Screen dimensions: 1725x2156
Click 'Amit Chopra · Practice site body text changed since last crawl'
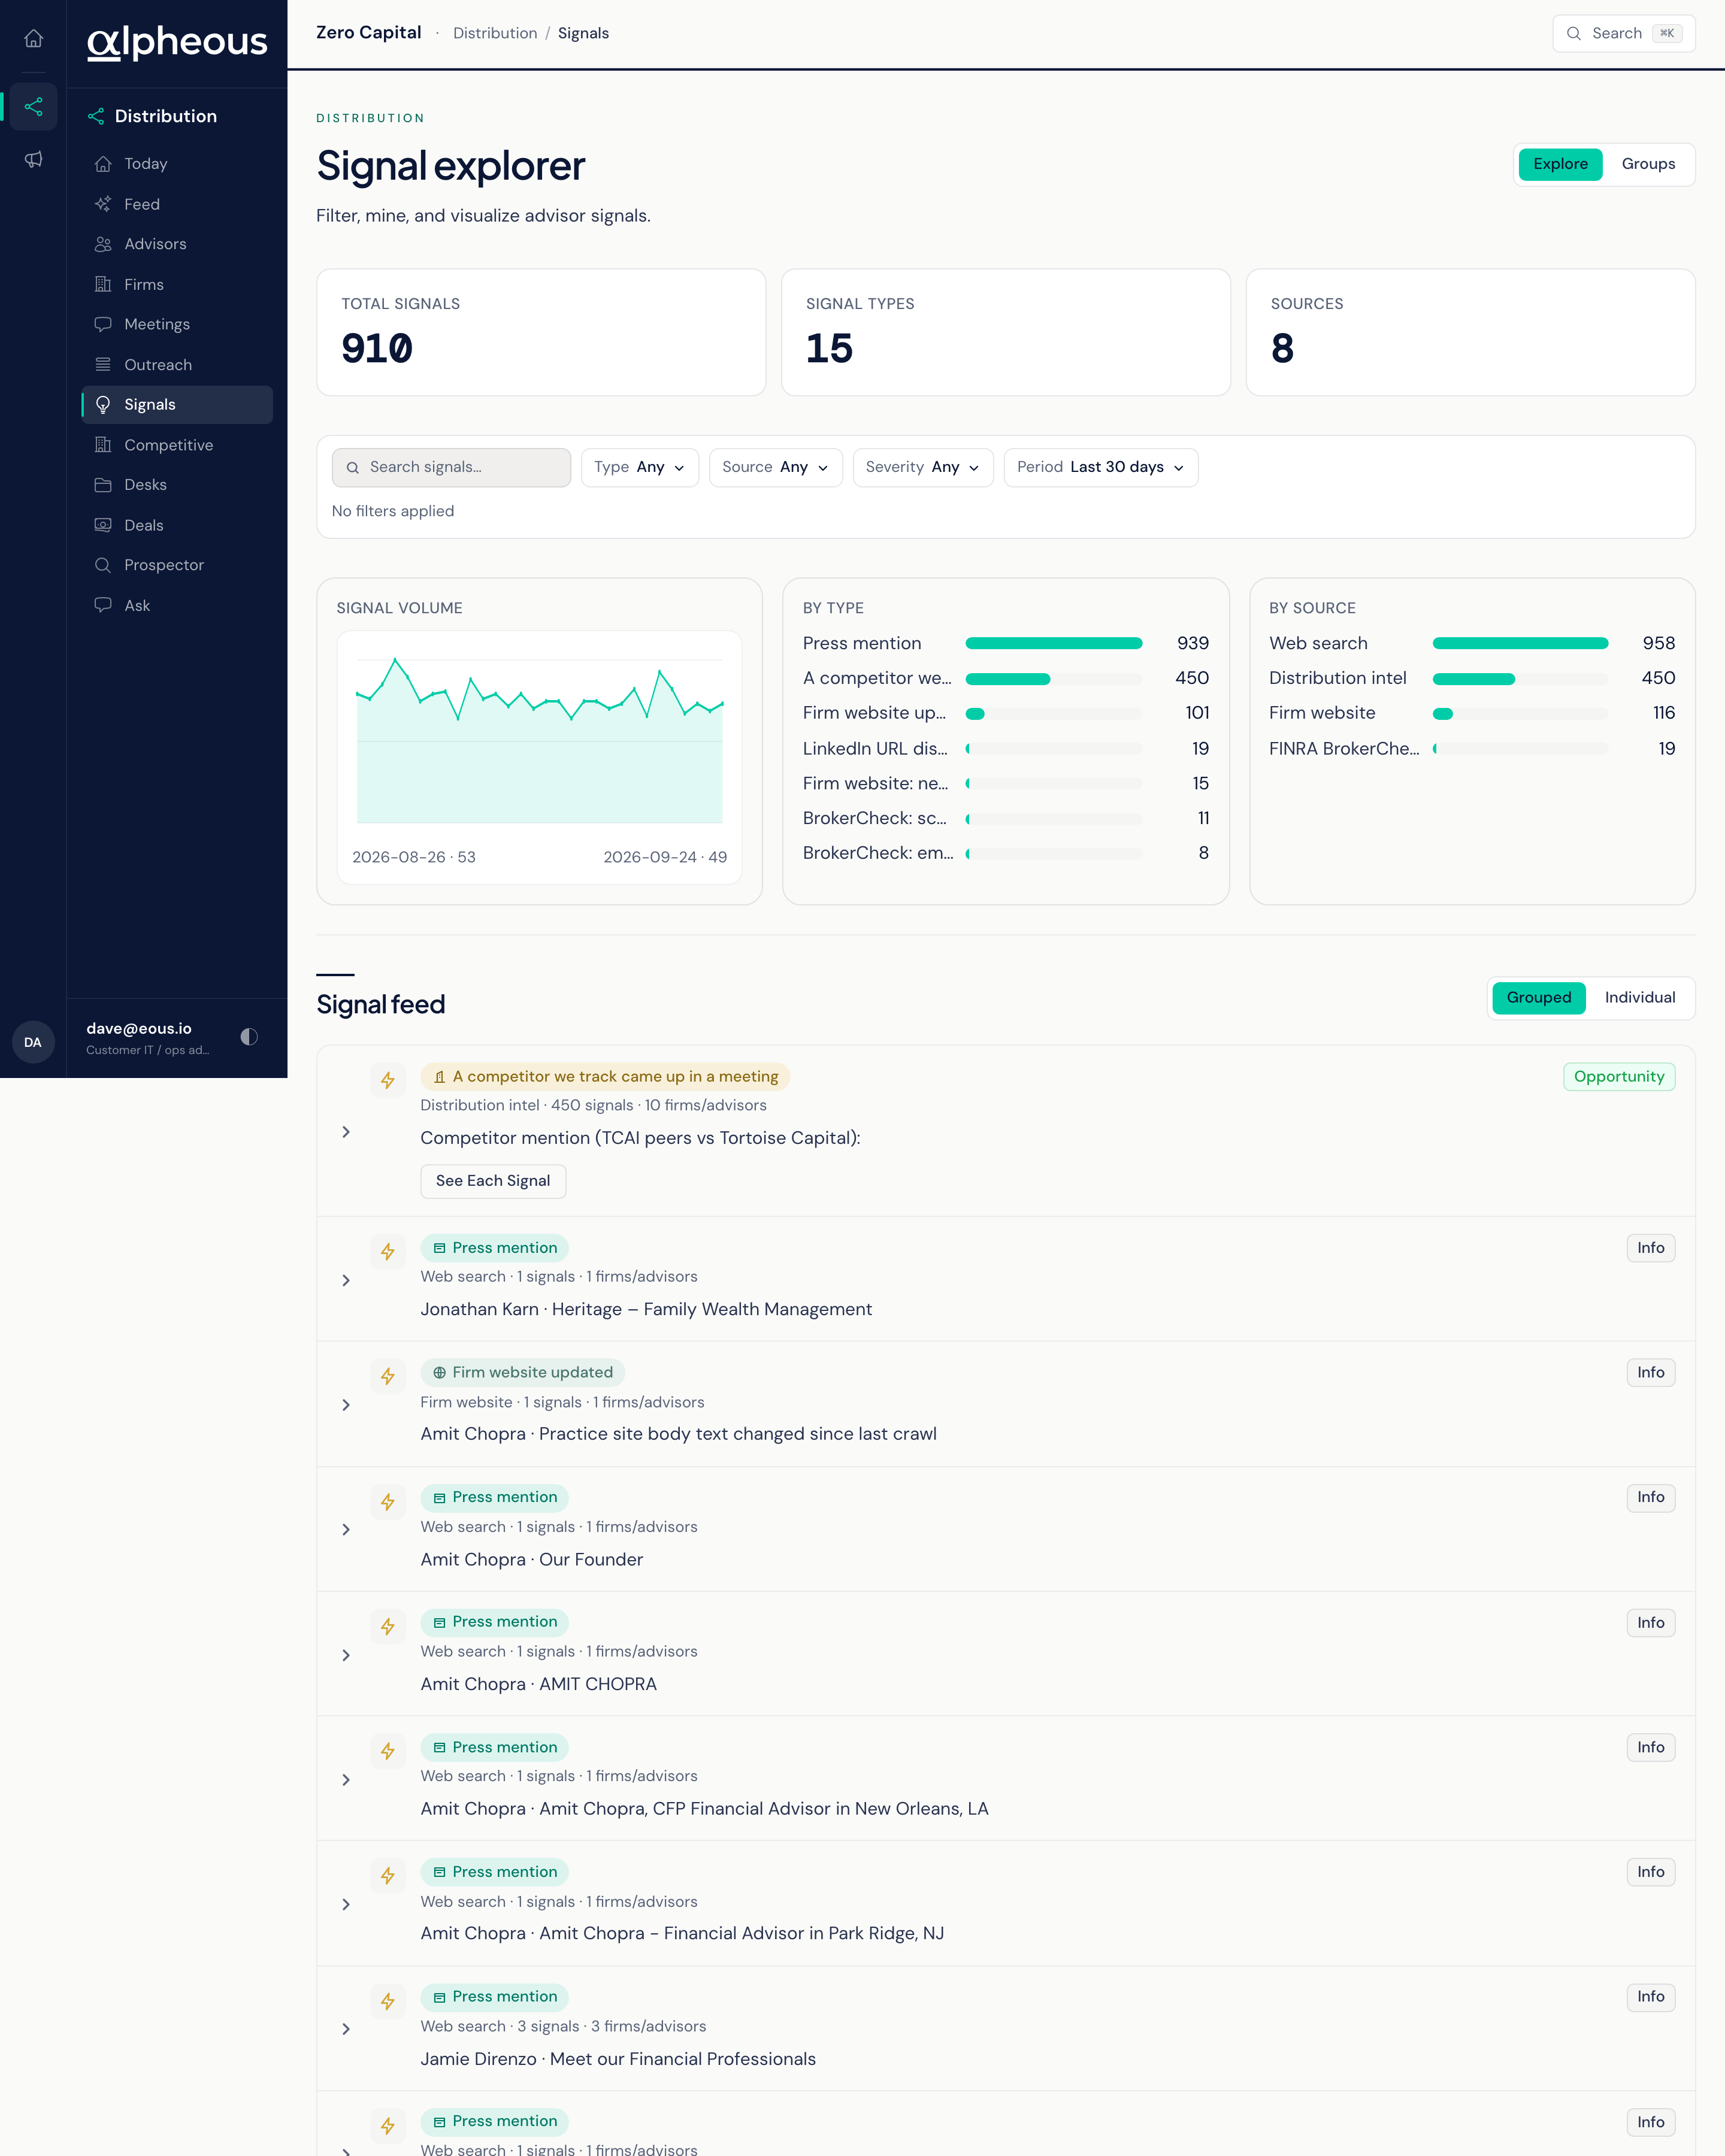click(x=678, y=1434)
